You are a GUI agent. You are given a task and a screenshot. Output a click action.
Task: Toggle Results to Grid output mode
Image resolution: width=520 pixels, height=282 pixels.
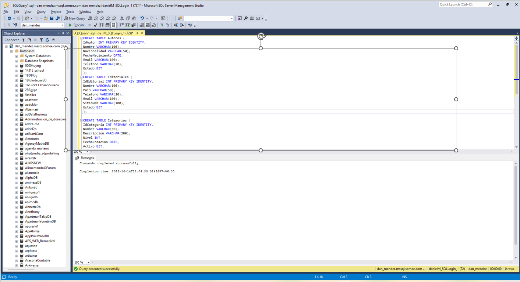(x=148, y=25)
